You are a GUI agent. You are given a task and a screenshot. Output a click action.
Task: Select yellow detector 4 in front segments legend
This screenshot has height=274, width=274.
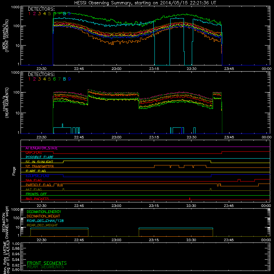(45, 14)
